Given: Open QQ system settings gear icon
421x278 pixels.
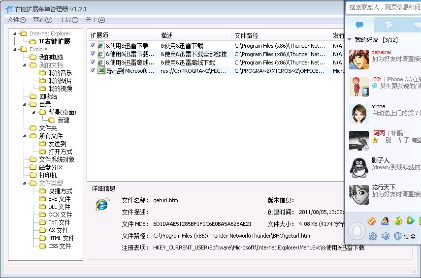Looking at the screenshot, I should (x=373, y=236).
